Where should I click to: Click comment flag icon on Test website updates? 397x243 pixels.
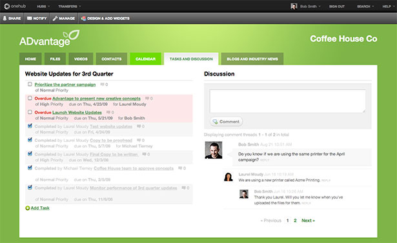point(139,126)
